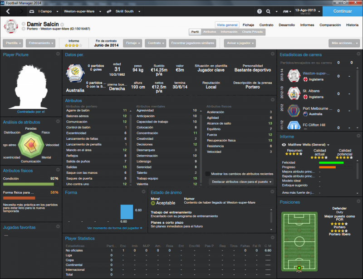
Task: Click the England flag under Weston-super-Mare
Action: [305, 80]
